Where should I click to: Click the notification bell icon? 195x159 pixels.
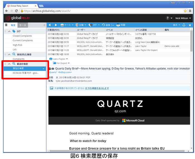tap(184, 25)
